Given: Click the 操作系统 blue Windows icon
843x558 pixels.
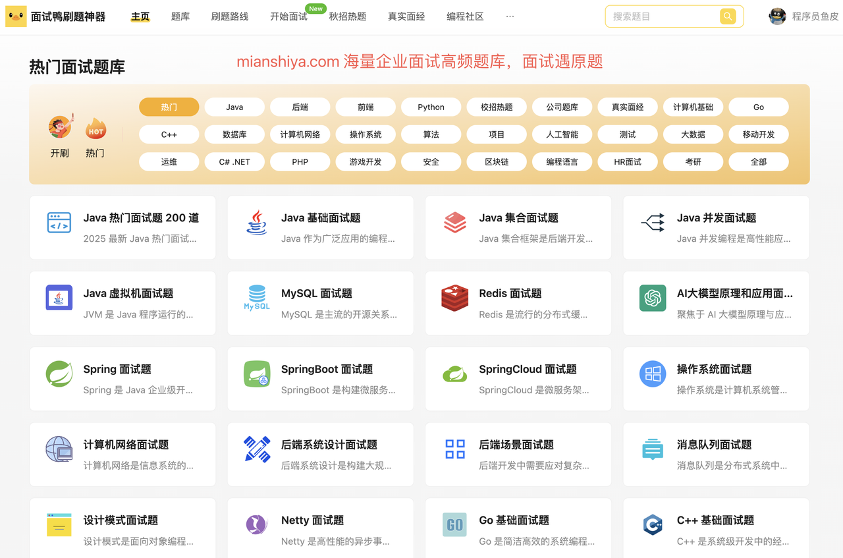Looking at the screenshot, I should 653,374.
